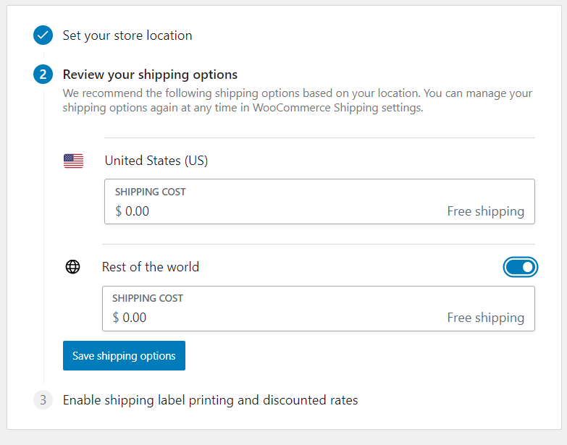Screen dimensions: 567x445
Task: Click the globe icon for Rest of the world
Action: (x=73, y=267)
